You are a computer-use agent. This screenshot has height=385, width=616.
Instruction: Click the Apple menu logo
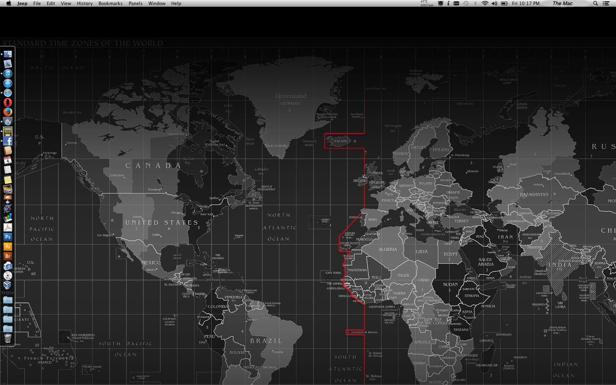(9, 3)
